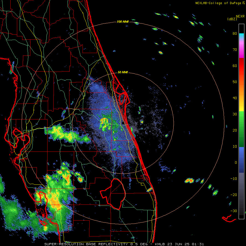Click the 20 value on the dBZ scale

click(x=235, y=130)
